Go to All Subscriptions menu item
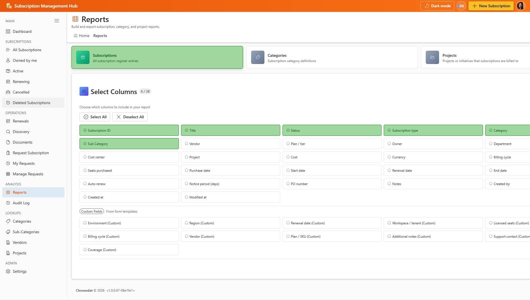 pos(33,50)
